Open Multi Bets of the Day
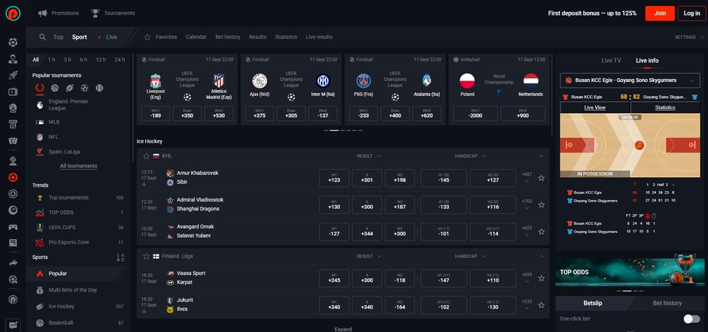 point(79,290)
